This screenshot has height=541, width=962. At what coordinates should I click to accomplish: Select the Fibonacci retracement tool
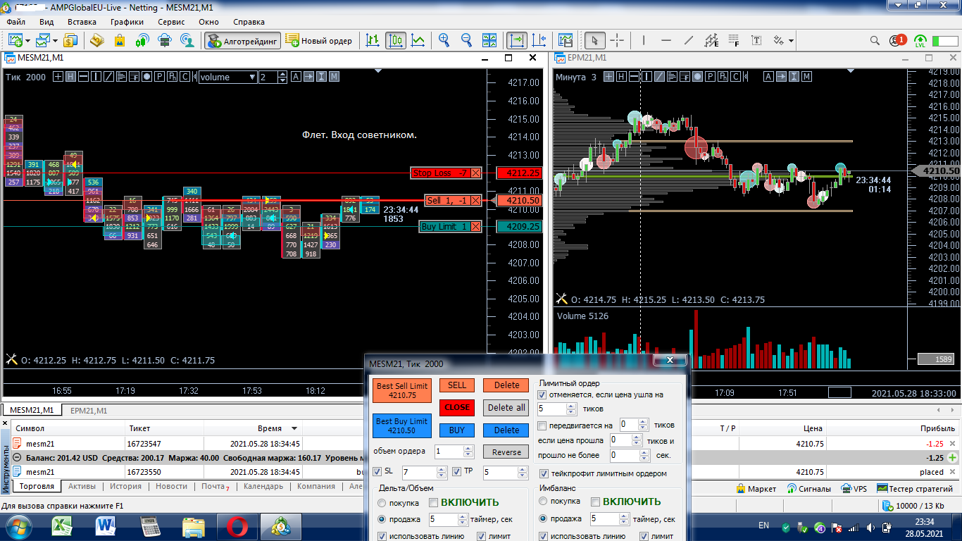point(734,40)
